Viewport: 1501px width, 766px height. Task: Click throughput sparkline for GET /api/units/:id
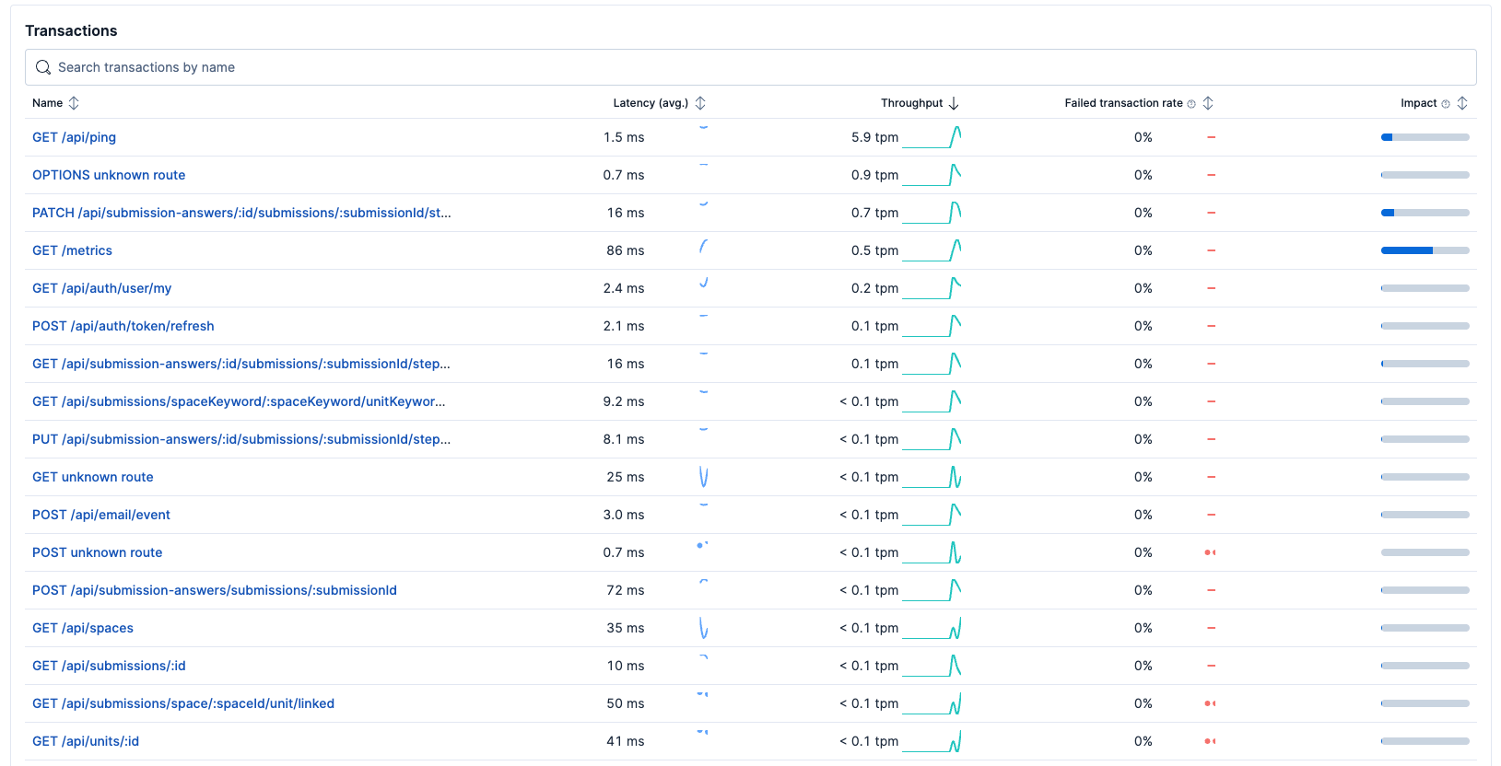point(932,741)
